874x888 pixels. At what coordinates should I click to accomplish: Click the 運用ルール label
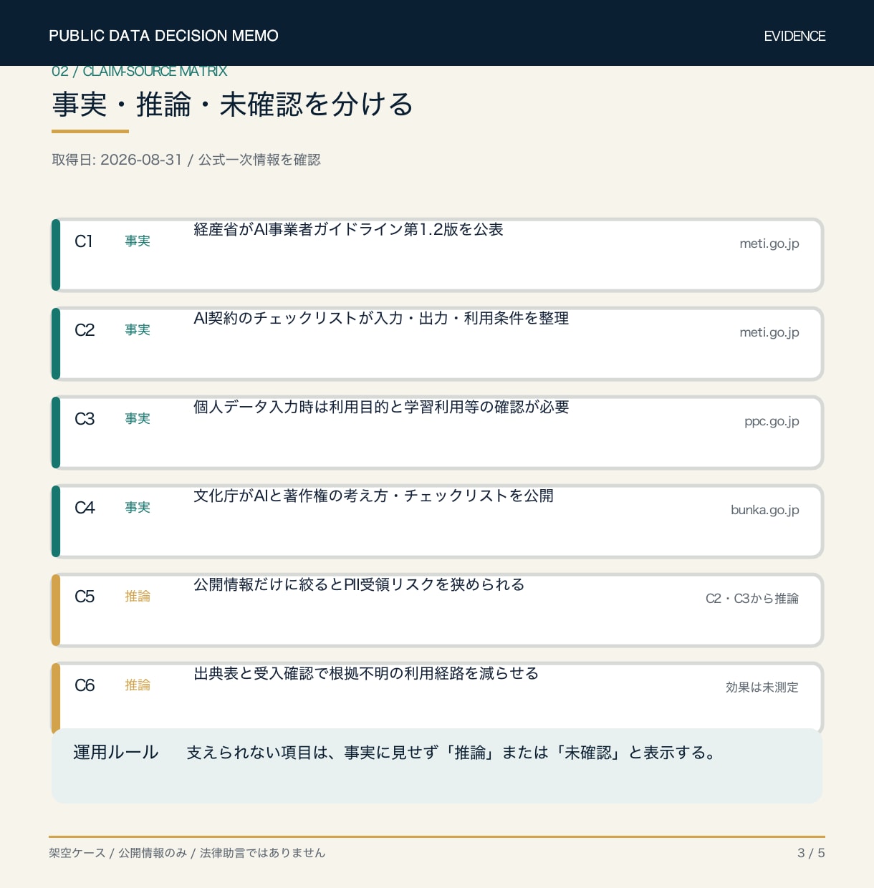116,752
